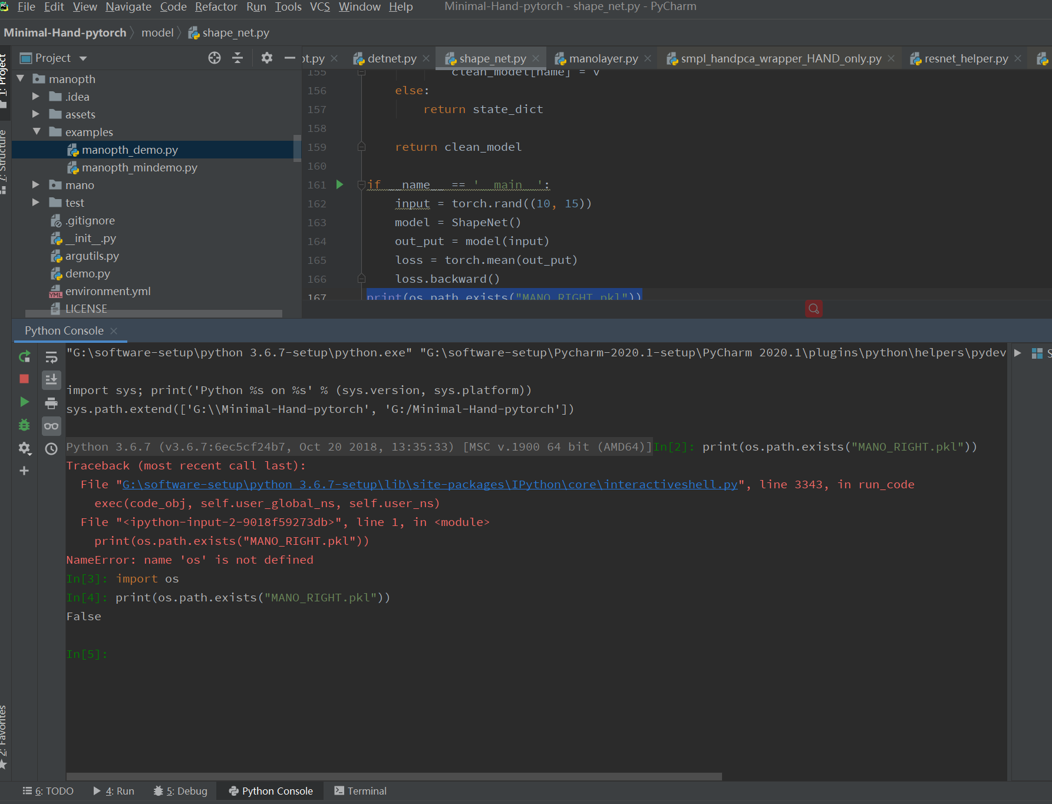Expand the test folder

click(36, 202)
